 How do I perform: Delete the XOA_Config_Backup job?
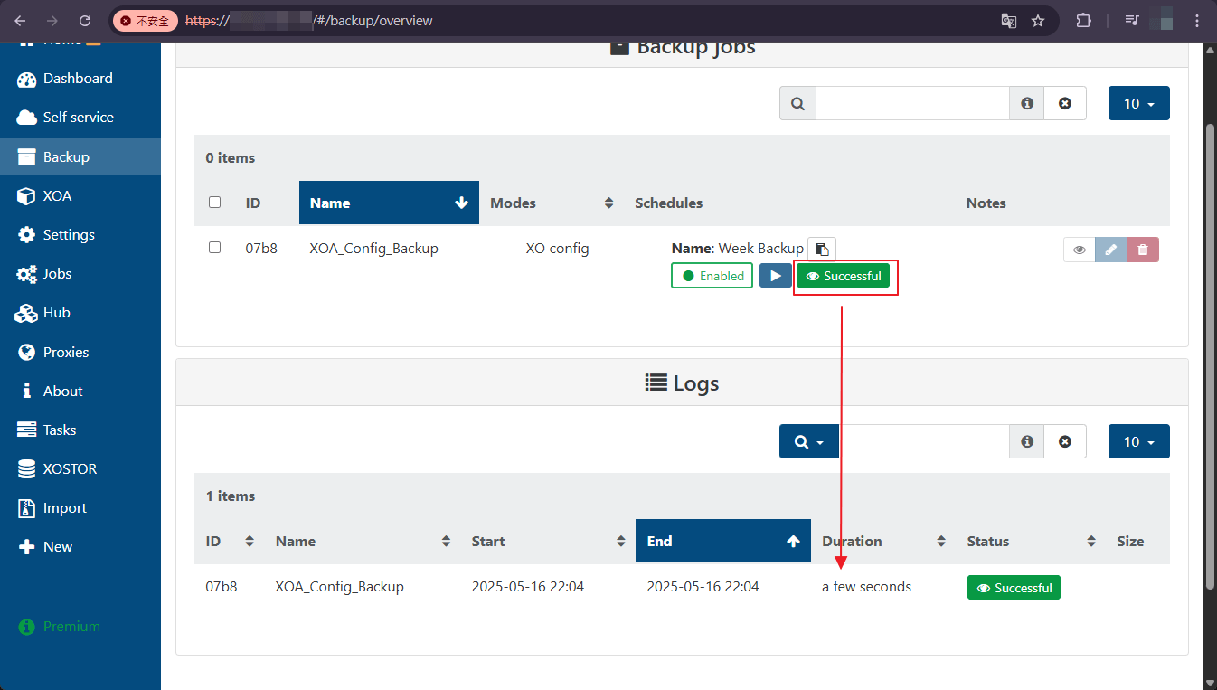(1143, 250)
